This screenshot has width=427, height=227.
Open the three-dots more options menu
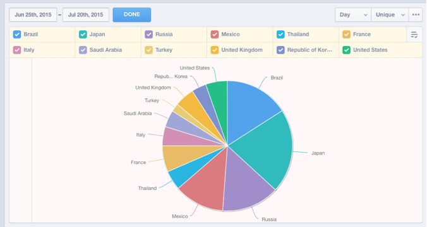click(416, 15)
